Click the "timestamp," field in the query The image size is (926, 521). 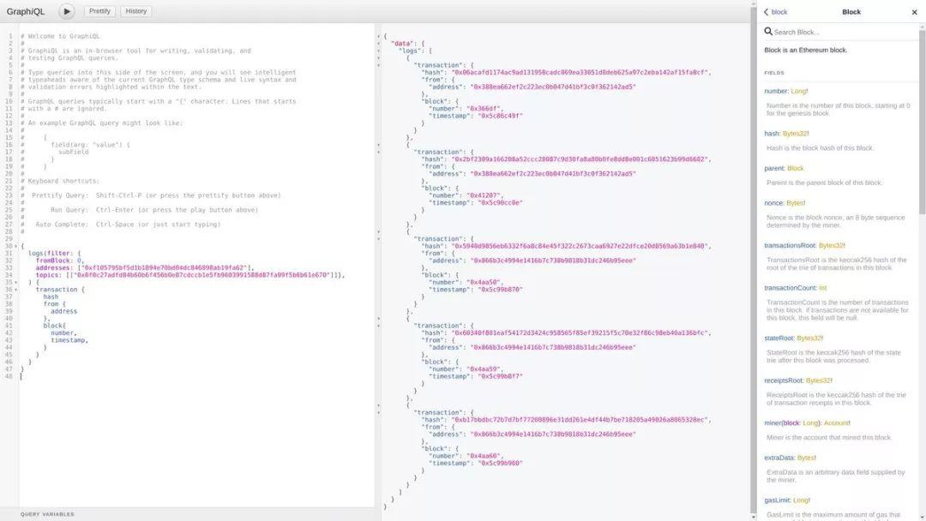point(69,340)
